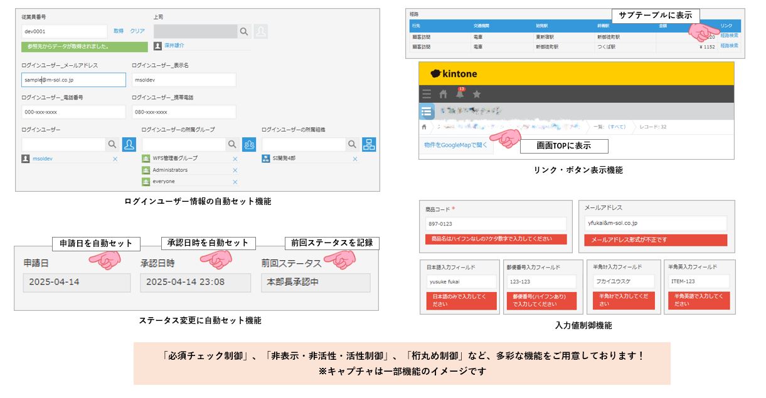Viewport: 766px width, 398px height.
Task: Open the blue group picker icon
Action: 249,144
